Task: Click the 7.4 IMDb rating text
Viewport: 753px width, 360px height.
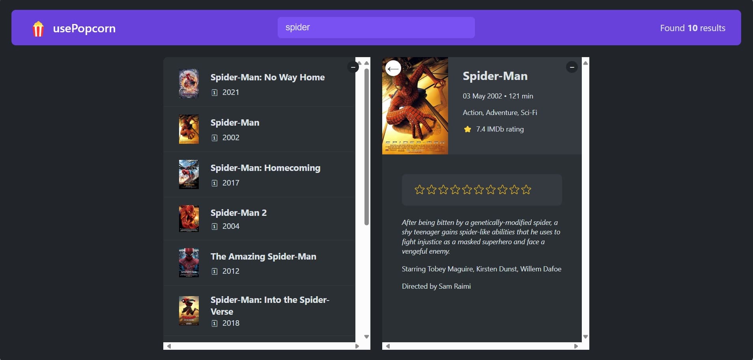Action: click(x=500, y=129)
